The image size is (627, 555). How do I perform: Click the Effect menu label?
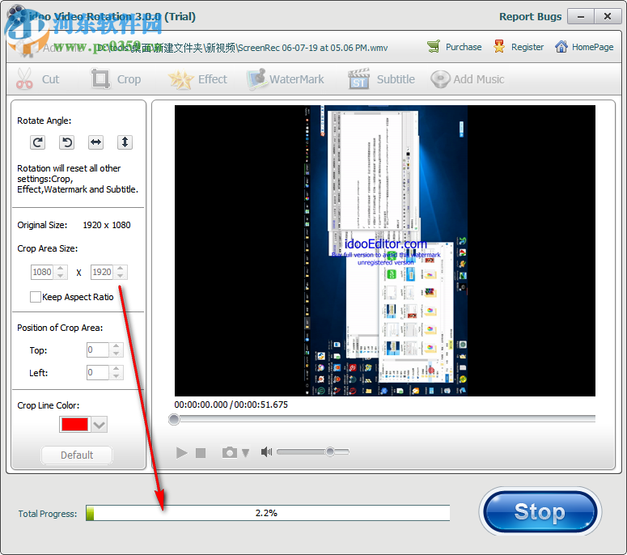coord(212,79)
